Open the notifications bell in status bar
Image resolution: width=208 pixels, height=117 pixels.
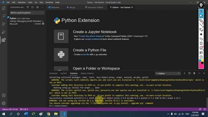click(204, 109)
